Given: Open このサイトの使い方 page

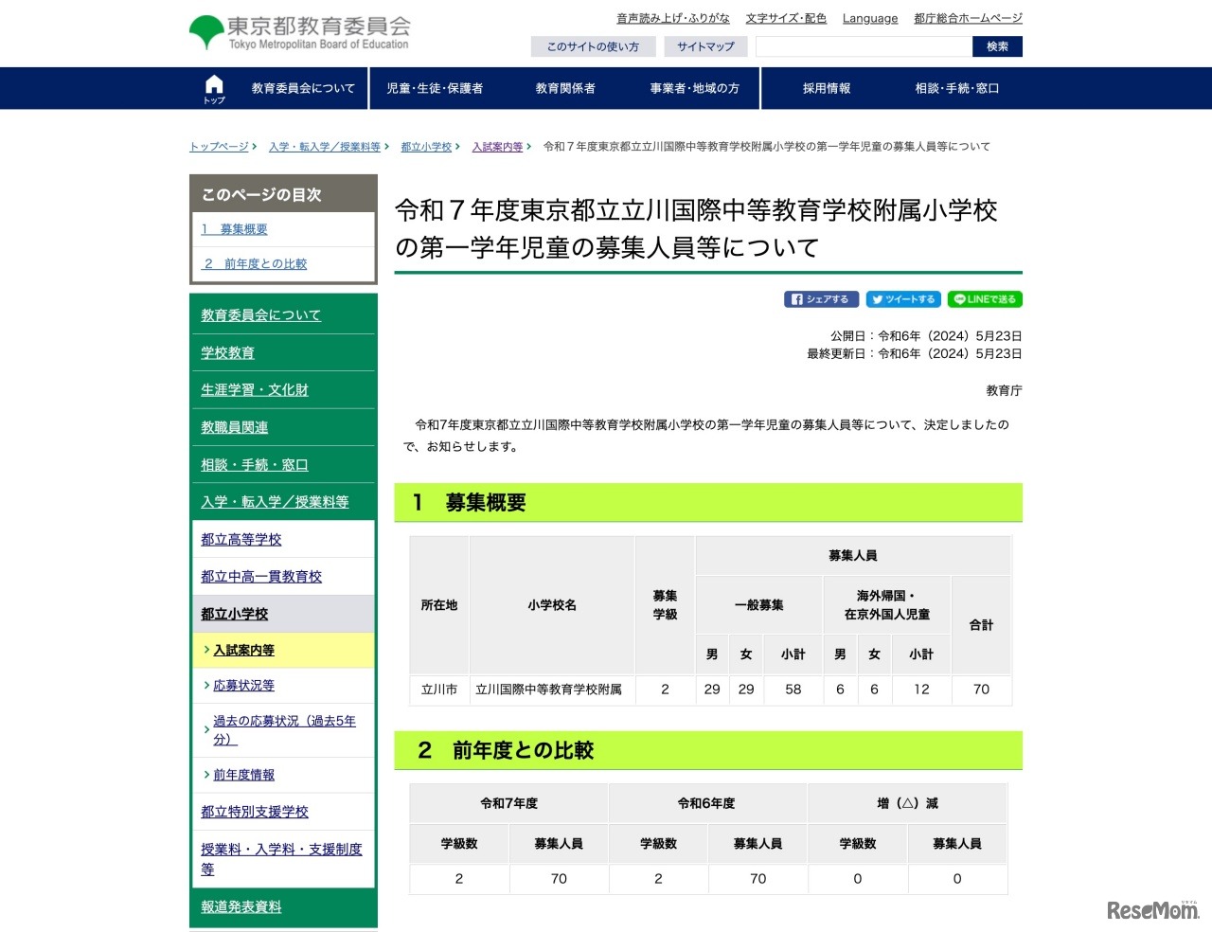Looking at the screenshot, I should pos(593,46).
